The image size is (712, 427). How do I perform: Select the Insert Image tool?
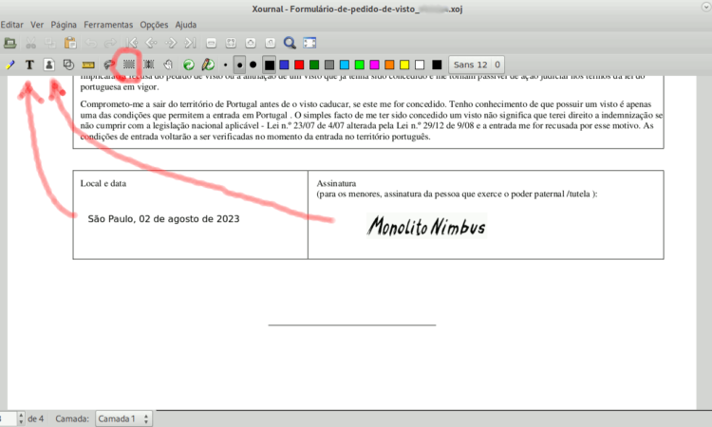tap(49, 65)
